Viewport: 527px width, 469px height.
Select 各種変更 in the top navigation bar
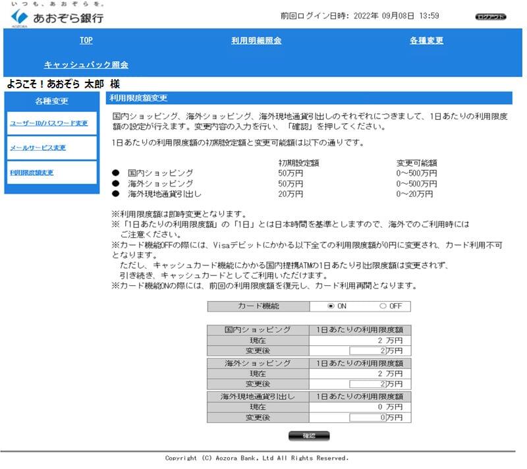point(426,41)
